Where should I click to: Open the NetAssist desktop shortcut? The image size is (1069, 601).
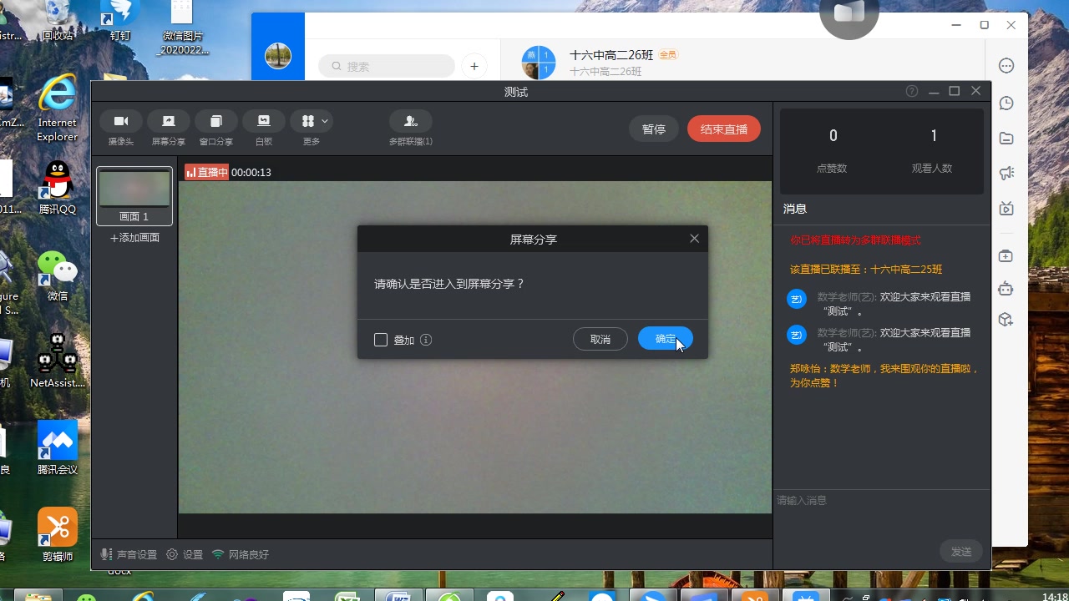coord(58,361)
